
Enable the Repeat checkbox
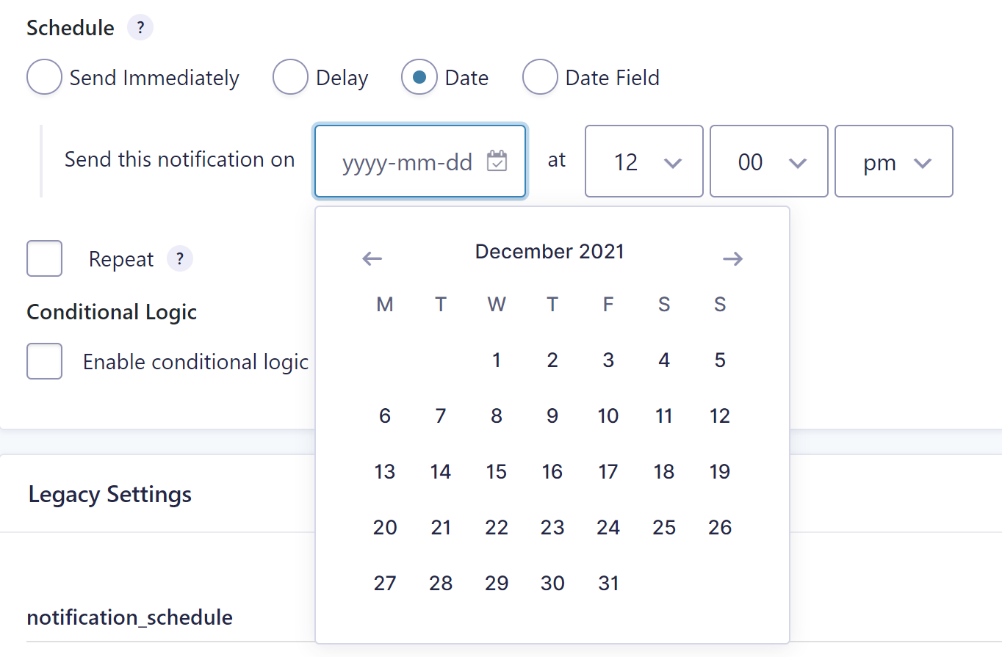44,258
